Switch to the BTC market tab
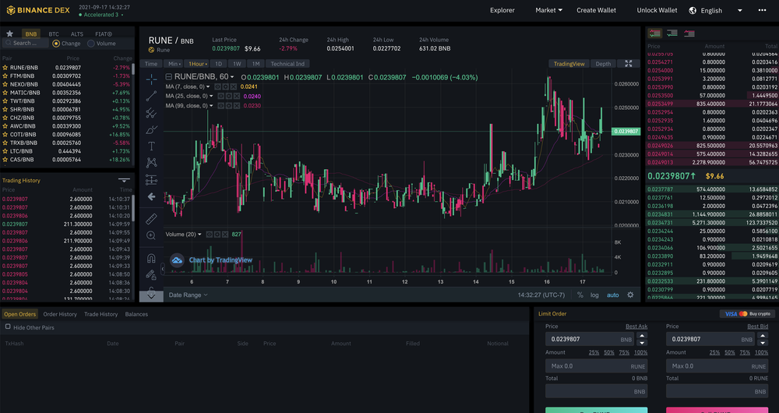779x413 pixels. pos(54,34)
